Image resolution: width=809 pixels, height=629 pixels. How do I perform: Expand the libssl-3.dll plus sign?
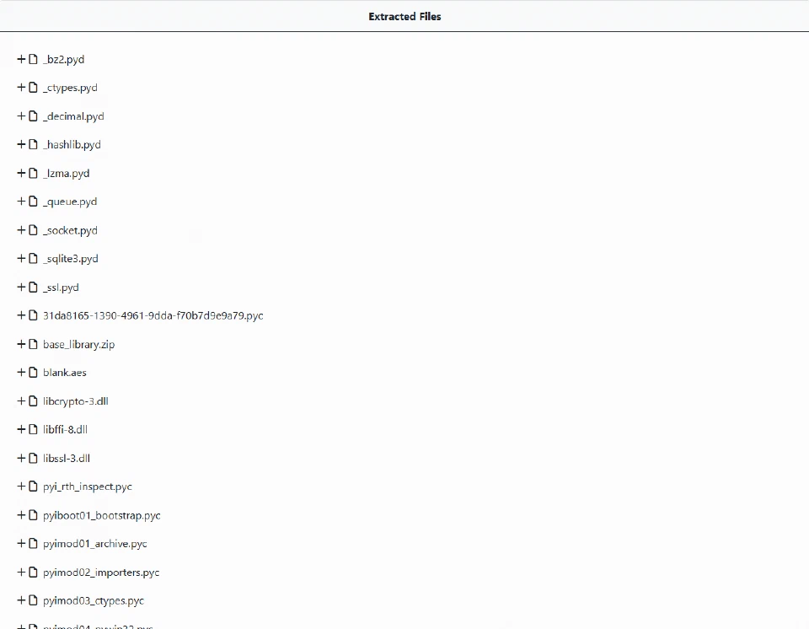[21, 458]
